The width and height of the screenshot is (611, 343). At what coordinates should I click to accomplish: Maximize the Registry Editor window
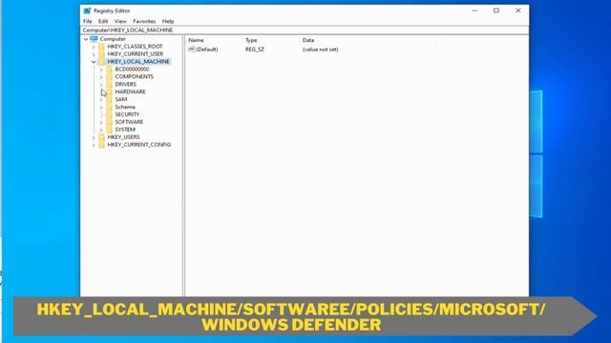pos(496,10)
